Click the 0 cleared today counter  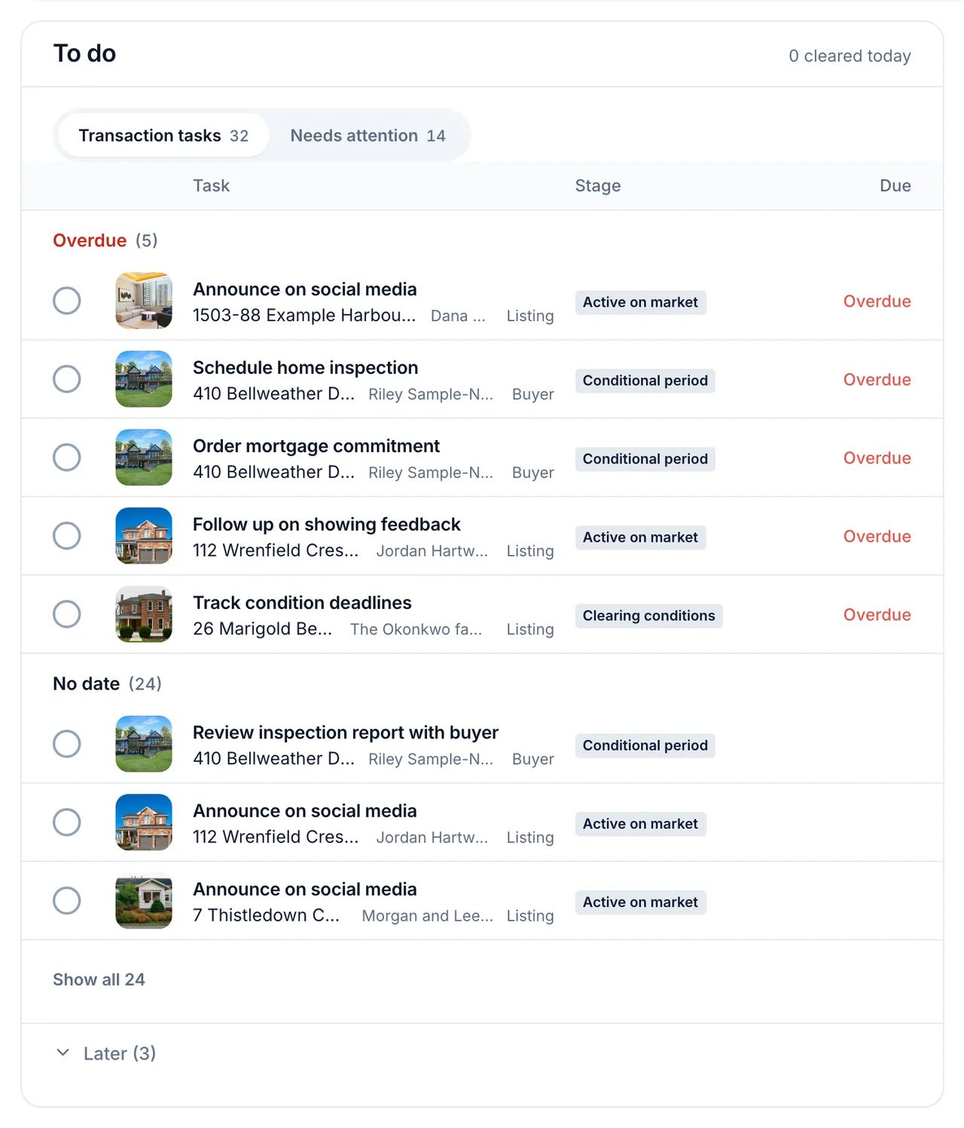coord(850,56)
